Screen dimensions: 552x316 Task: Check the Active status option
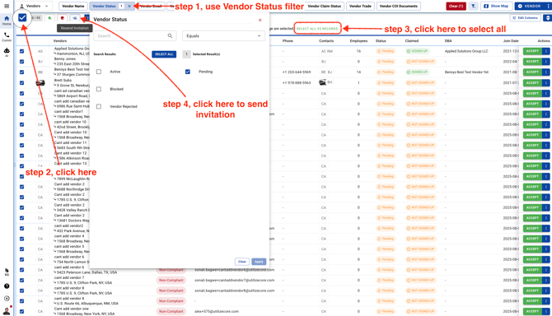pyautogui.click(x=99, y=72)
